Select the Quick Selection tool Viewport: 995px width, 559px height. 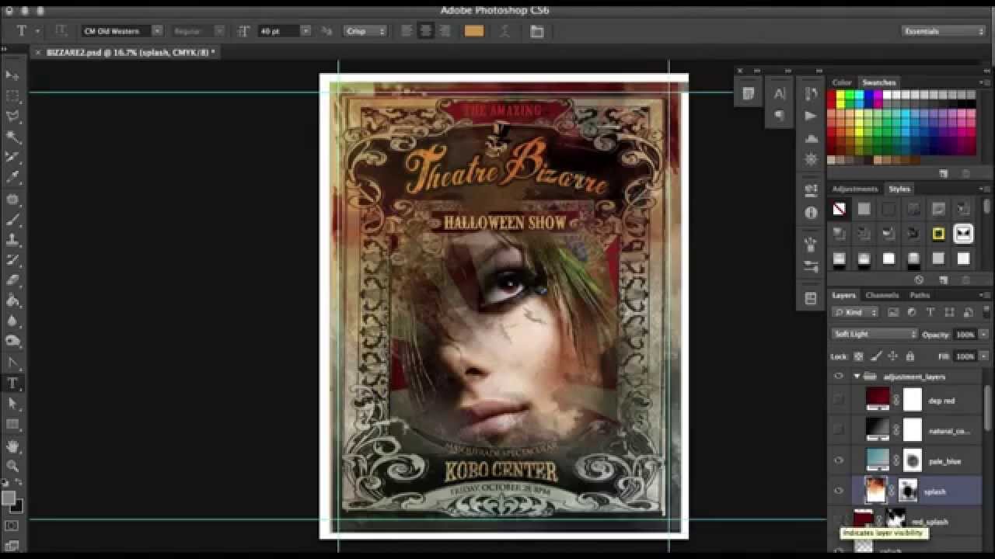(x=12, y=137)
